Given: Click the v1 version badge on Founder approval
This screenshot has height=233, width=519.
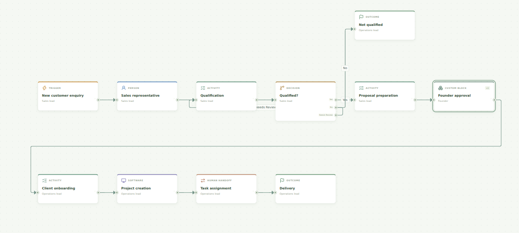Looking at the screenshot, I should point(487,88).
